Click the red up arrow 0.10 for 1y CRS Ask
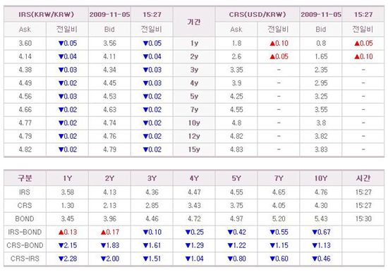Screen dimensions: 388x272 [279, 43]
